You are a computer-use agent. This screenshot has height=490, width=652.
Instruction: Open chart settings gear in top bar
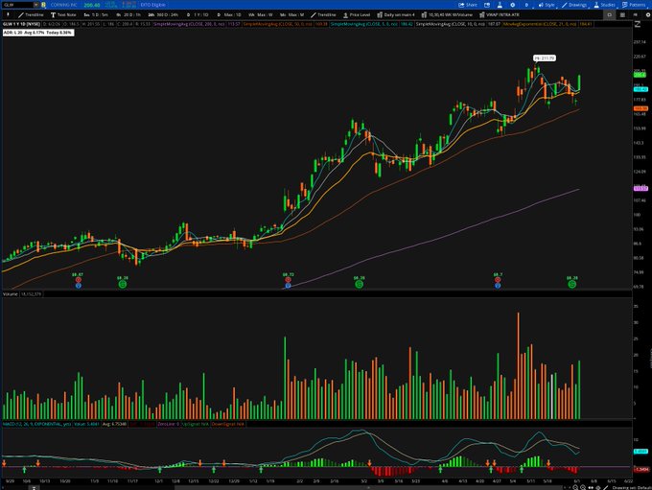click(x=512, y=5)
